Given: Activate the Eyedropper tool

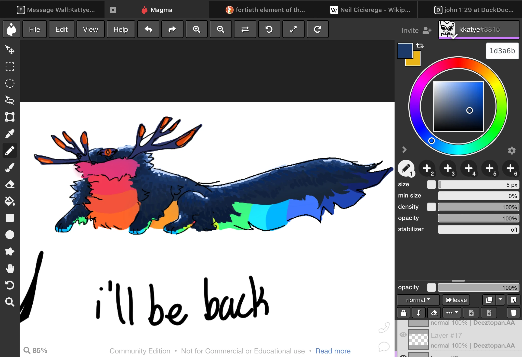Looking at the screenshot, I should coord(10,134).
